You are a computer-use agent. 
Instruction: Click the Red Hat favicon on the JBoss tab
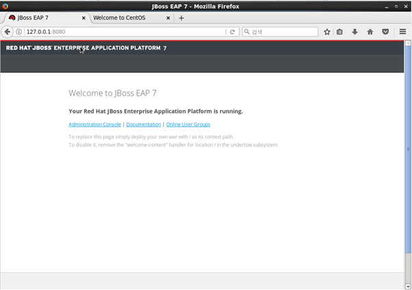pyautogui.click(x=12, y=18)
